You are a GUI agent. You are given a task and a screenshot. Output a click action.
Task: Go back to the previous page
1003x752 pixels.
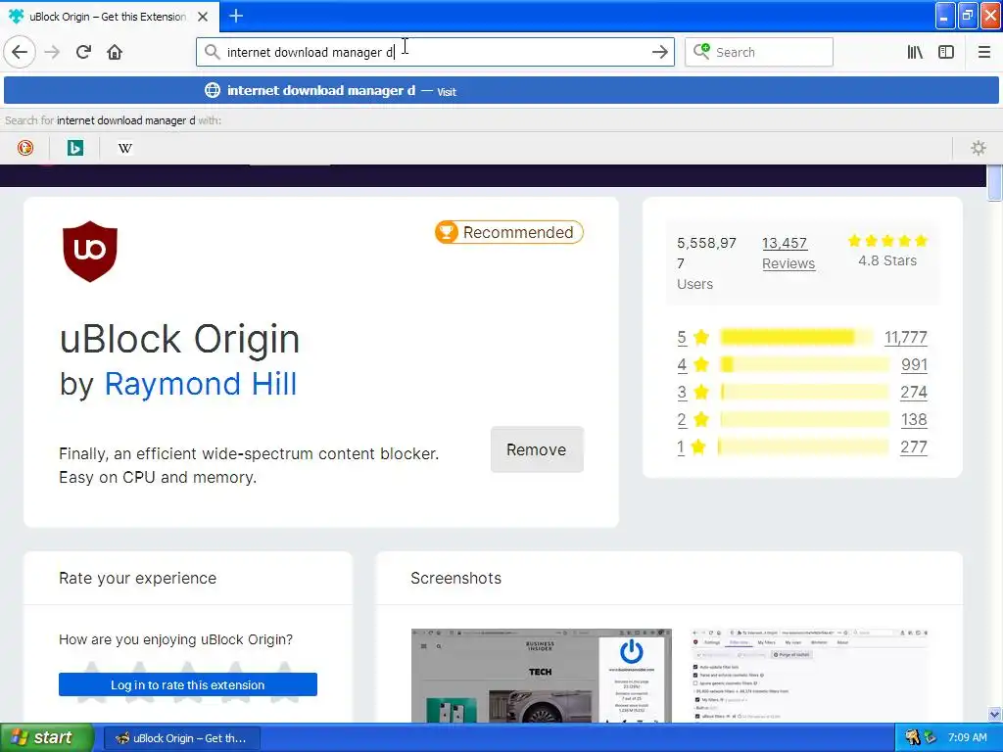coord(20,52)
